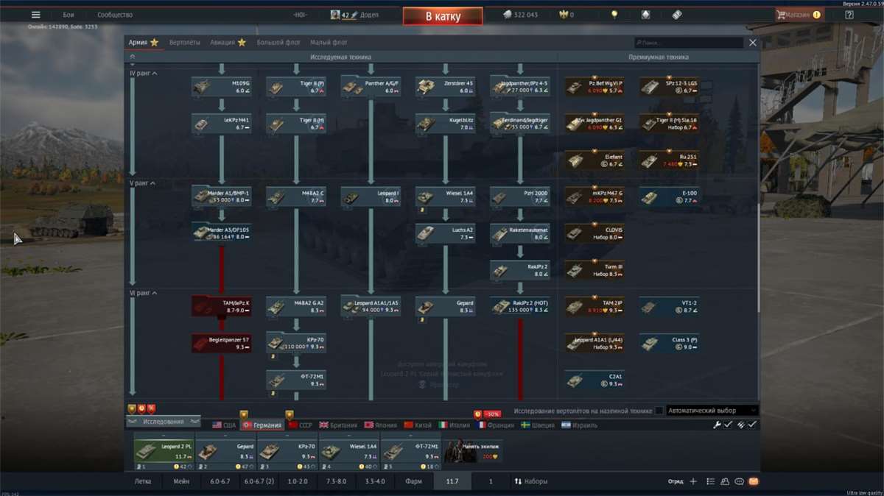Select the C2A1 premium vehicle

[594, 380]
